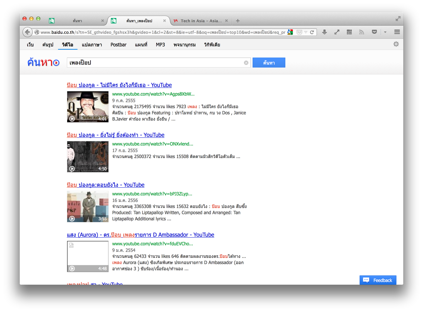This screenshot has width=423, height=312.
Task: Click URL www.youtube.com/watch?v=fduEVCho...
Action: pyautogui.click(x=152, y=244)
